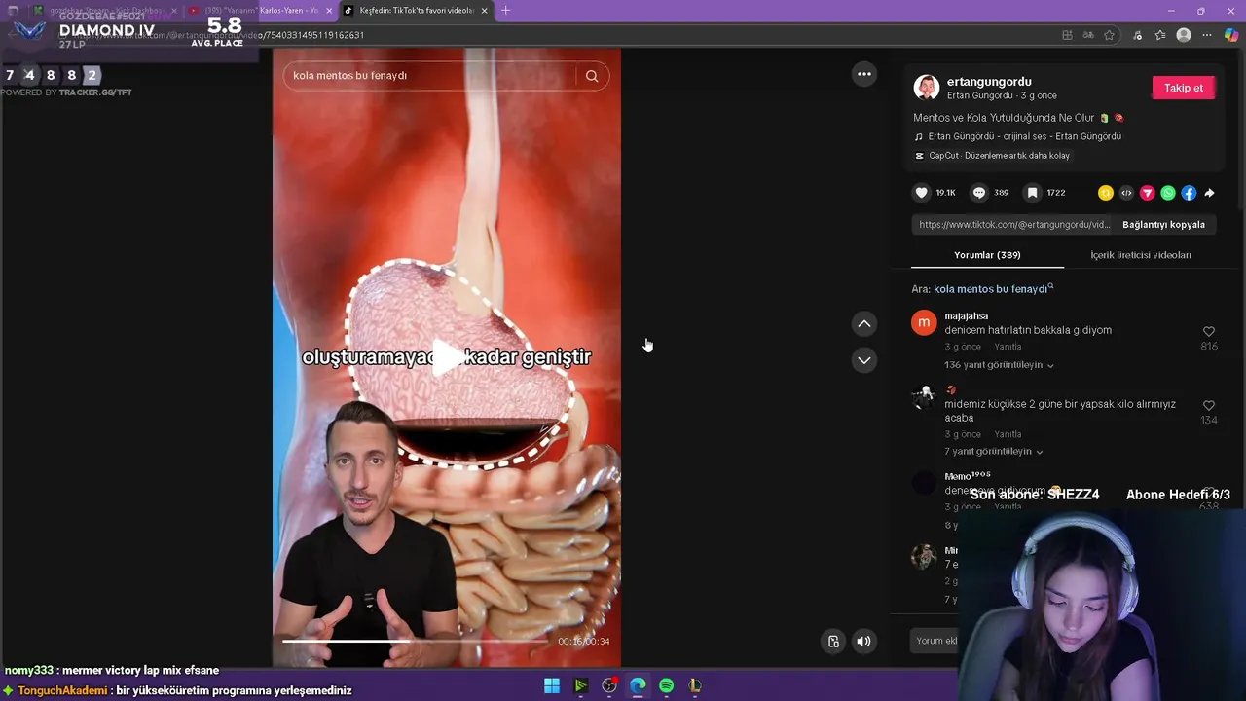Click the search magnifier icon in video search bar
The height and width of the screenshot is (701, 1246).
tap(591, 76)
